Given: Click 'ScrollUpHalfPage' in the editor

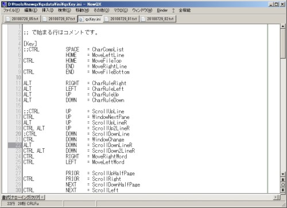Looking at the screenshot, I should (114, 174).
